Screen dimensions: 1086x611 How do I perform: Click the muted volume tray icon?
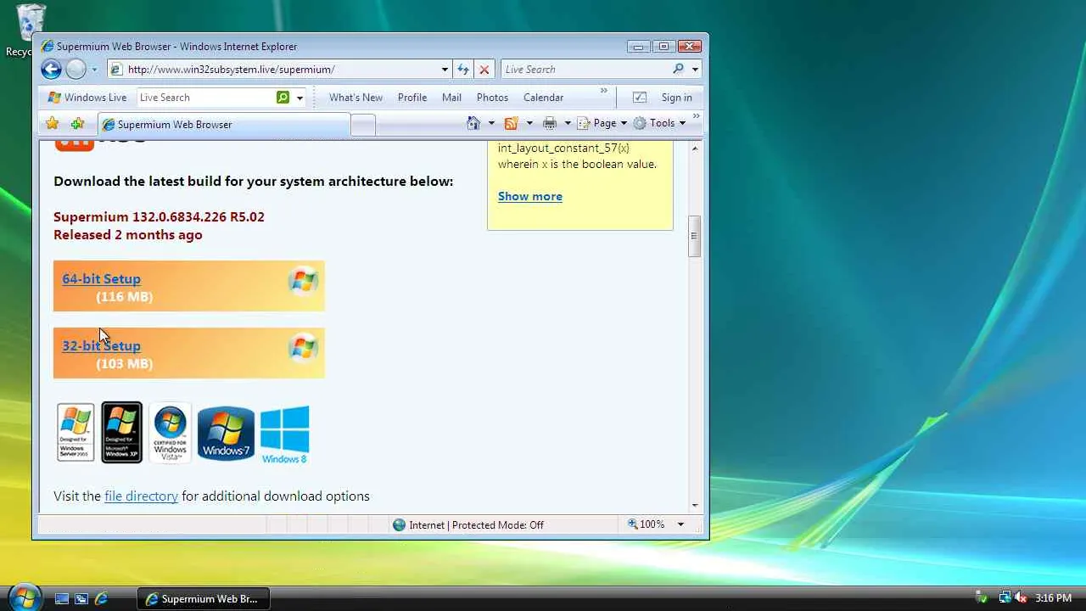click(x=1021, y=598)
